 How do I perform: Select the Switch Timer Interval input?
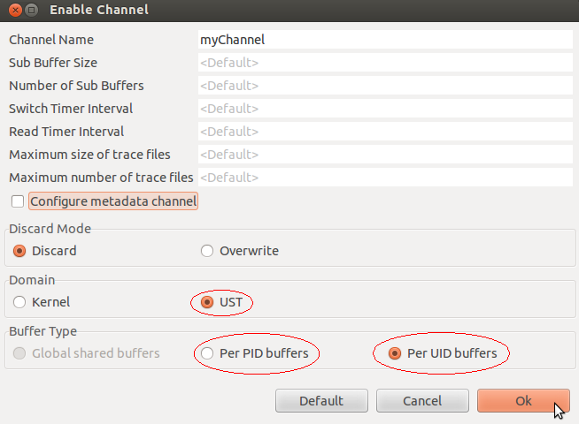point(385,109)
